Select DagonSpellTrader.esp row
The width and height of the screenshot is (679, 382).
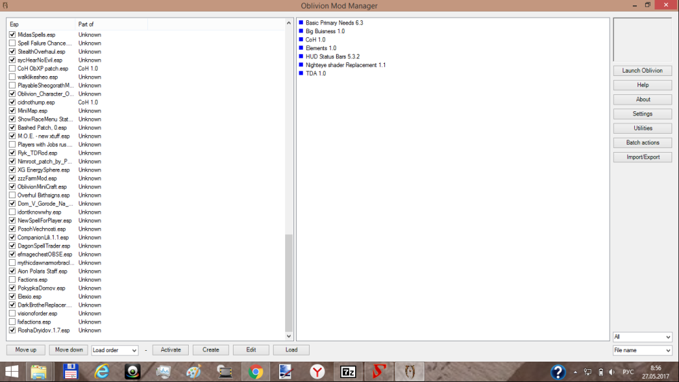point(43,246)
